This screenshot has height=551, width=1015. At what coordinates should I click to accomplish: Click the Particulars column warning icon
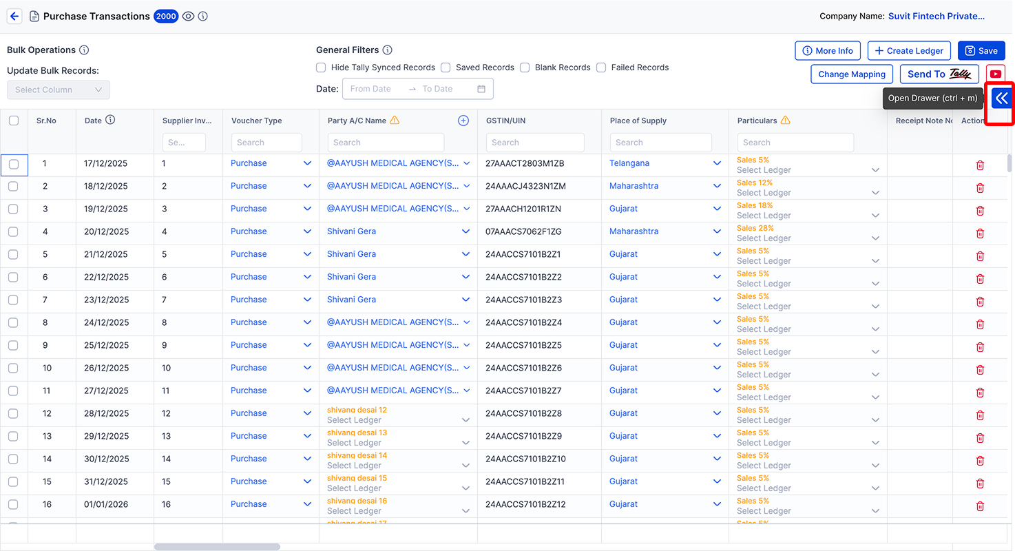pyautogui.click(x=785, y=120)
